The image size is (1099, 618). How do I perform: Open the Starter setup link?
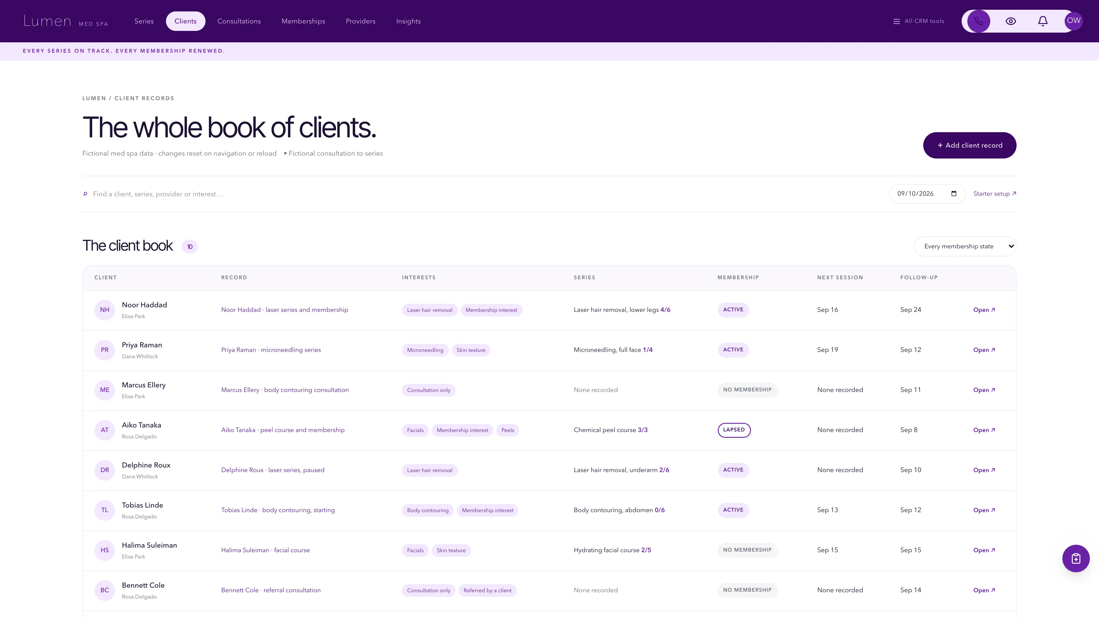click(995, 194)
